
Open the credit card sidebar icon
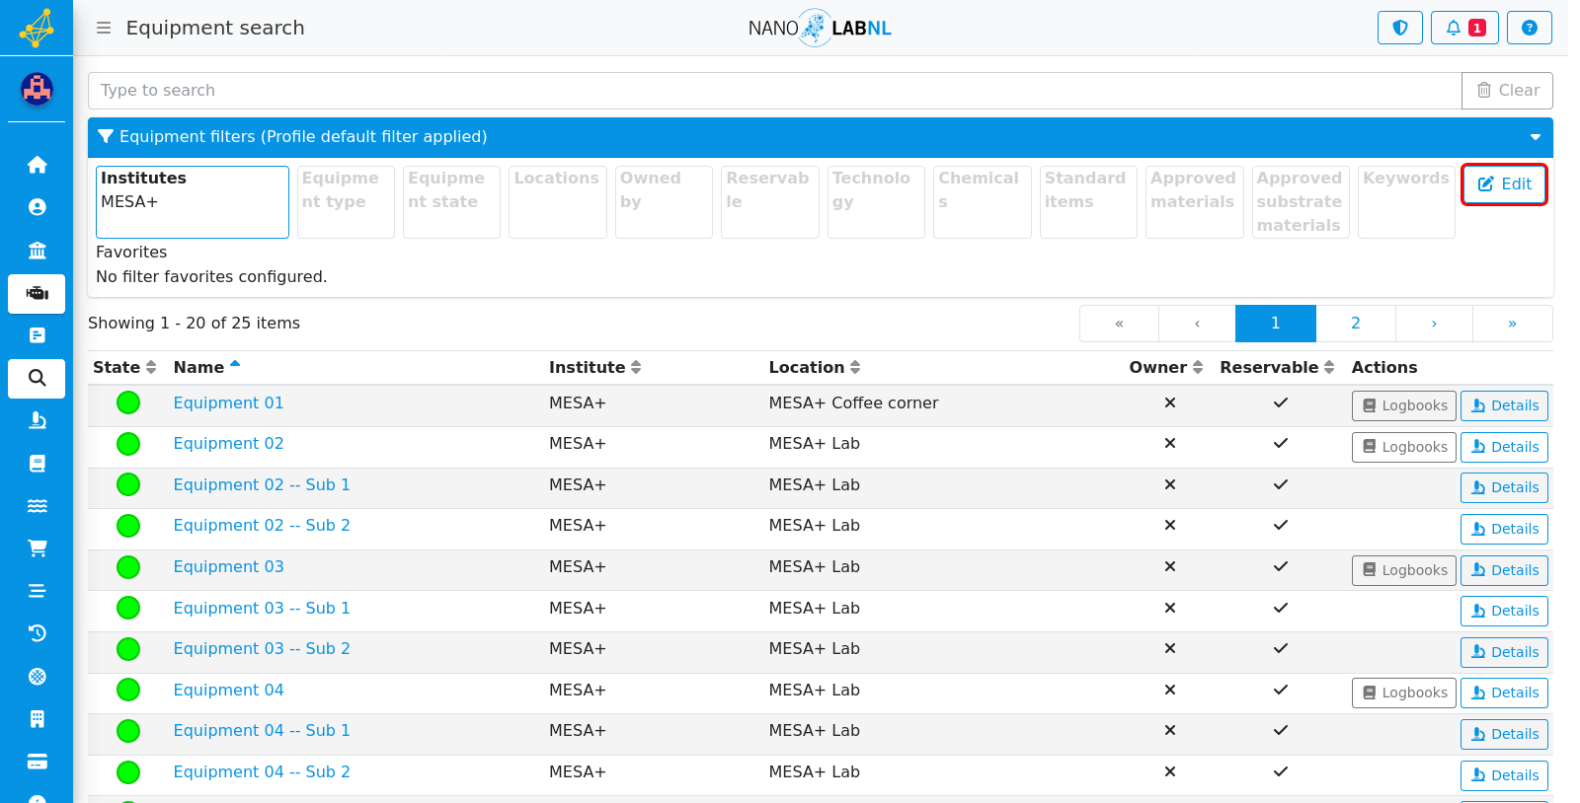tap(38, 762)
